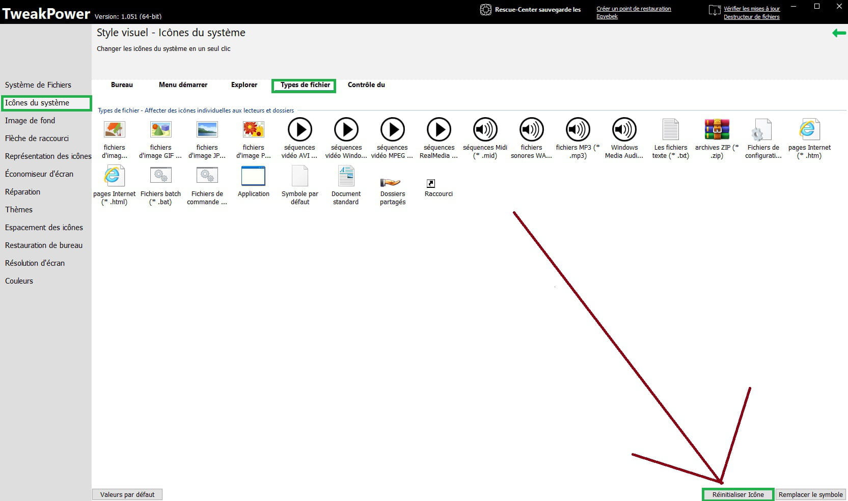Select the RealMedia sequences icon

click(x=439, y=130)
